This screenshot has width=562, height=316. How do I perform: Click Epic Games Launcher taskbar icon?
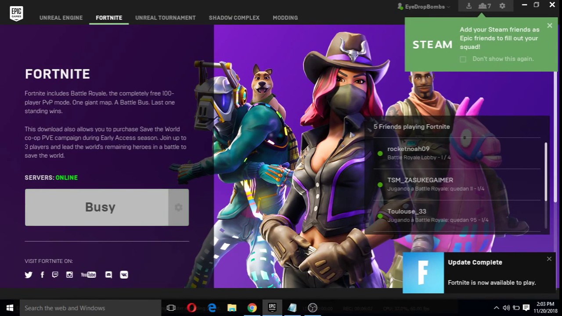tap(272, 308)
